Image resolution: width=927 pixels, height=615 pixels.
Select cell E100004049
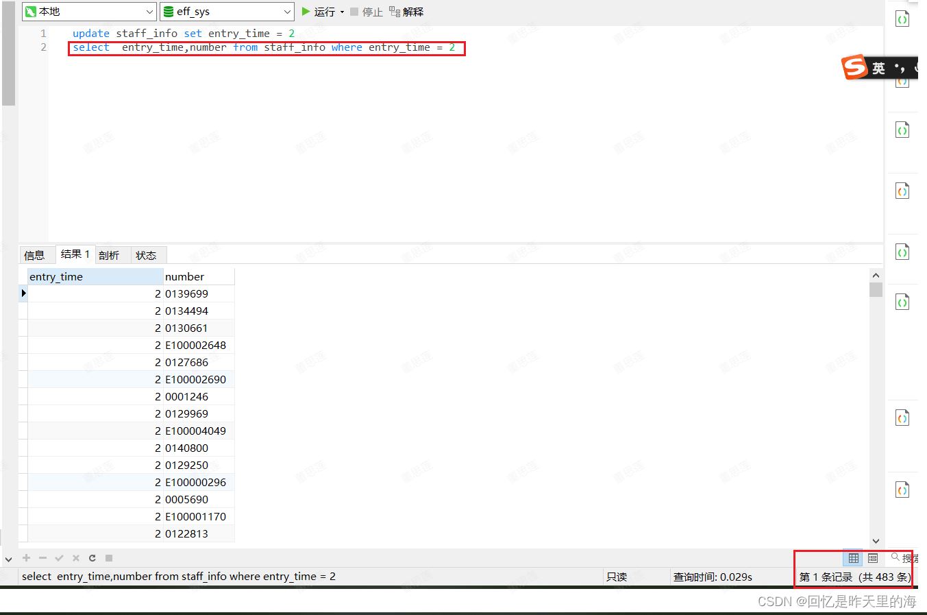pos(199,431)
